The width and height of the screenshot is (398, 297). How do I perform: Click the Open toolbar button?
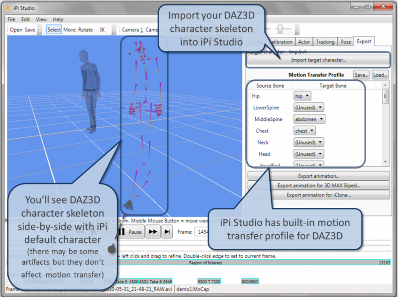[16, 30]
